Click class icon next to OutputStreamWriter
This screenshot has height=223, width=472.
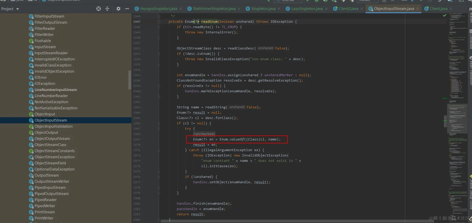[x=31, y=181]
